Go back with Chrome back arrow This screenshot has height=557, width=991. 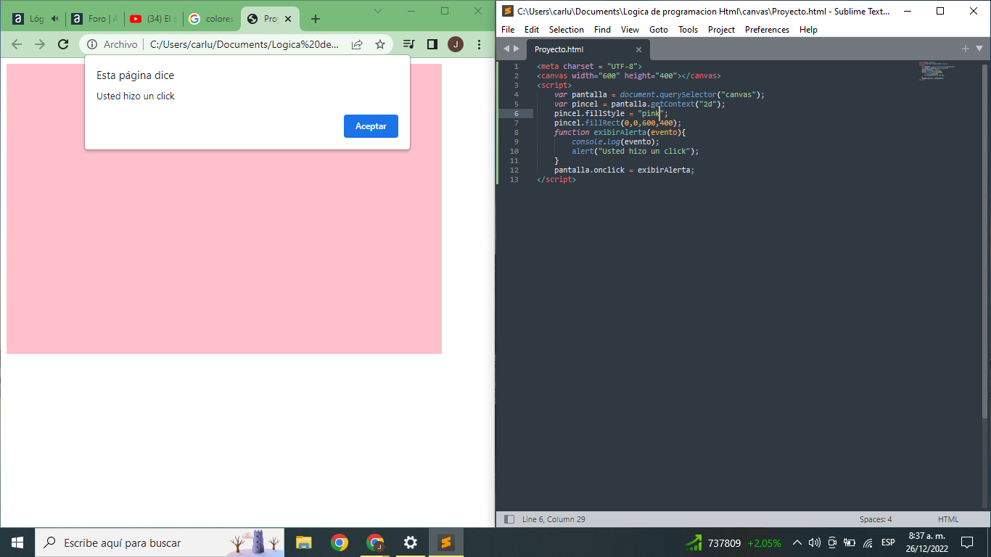(x=17, y=44)
